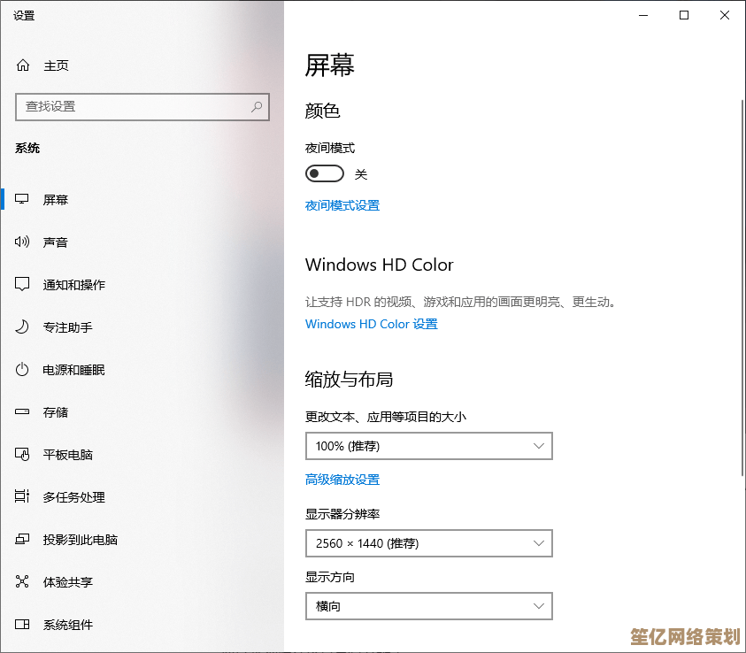Click the Find a setting search box
The width and height of the screenshot is (746, 653).
133,106
